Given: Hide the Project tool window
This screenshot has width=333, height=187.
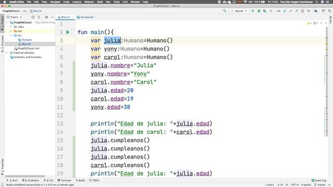Looking at the screenshot, I should click(x=52, y=17).
